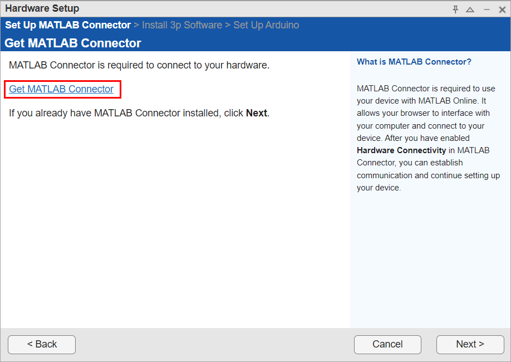Click the arrow separator after Set Up MATLAB Connector
The height and width of the screenshot is (362, 511).
tap(136, 25)
